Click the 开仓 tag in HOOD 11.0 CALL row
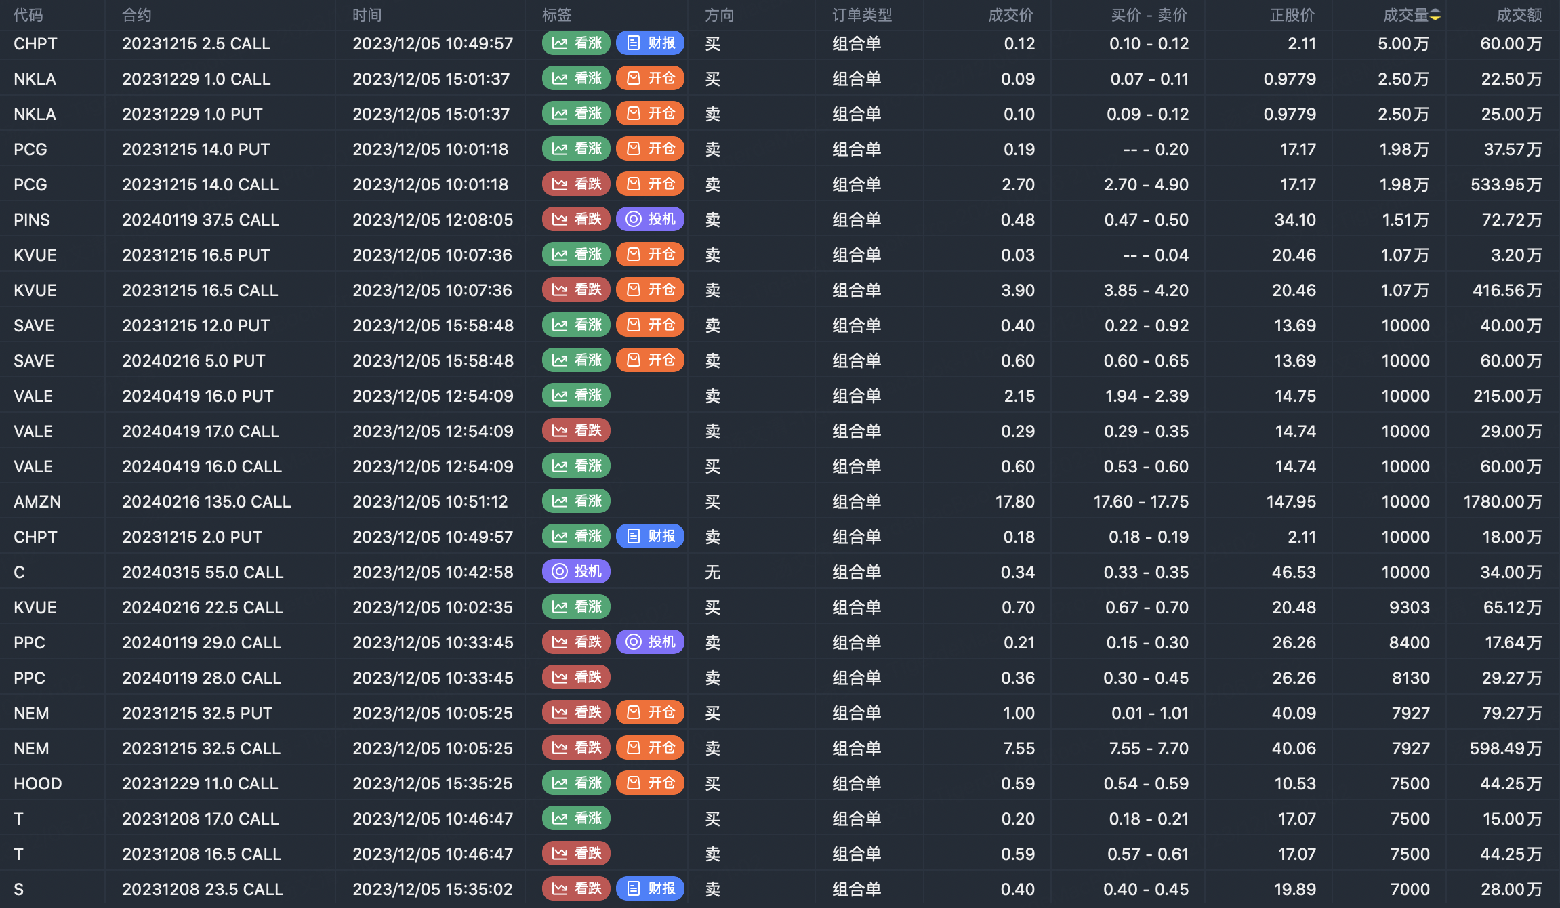1560x908 pixels. pyautogui.click(x=650, y=783)
